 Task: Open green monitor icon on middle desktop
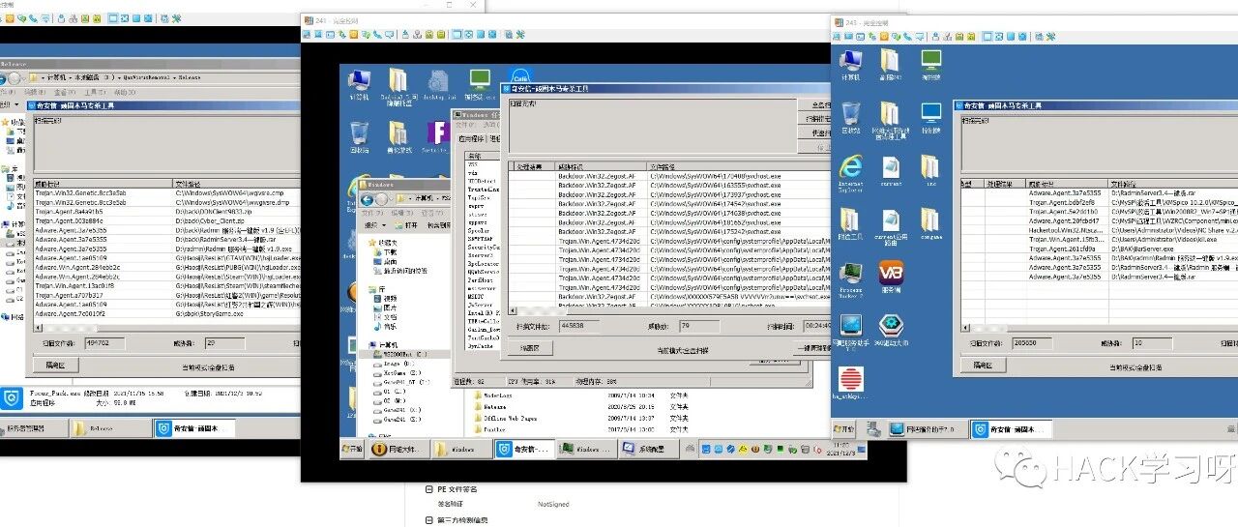point(479,84)
